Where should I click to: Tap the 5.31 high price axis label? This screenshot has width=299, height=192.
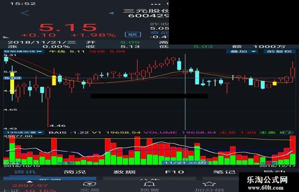10,55
